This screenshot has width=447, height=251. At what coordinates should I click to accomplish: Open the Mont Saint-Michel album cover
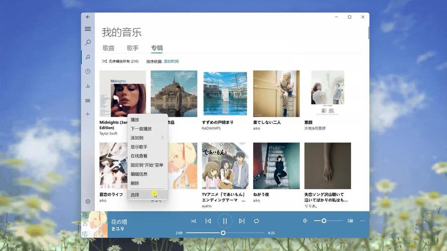pos(174,93)
